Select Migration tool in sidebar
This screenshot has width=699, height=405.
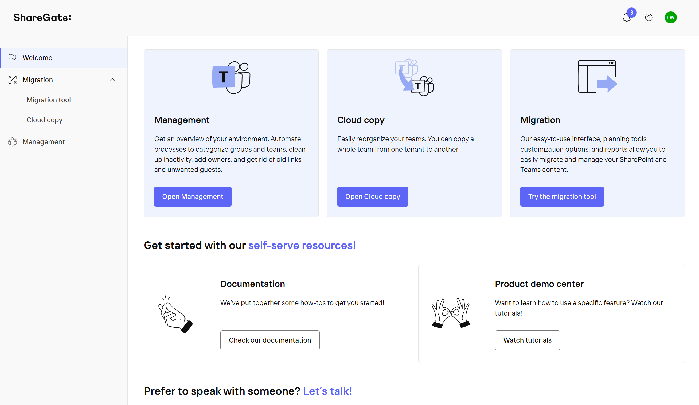[x=49, y=100]
